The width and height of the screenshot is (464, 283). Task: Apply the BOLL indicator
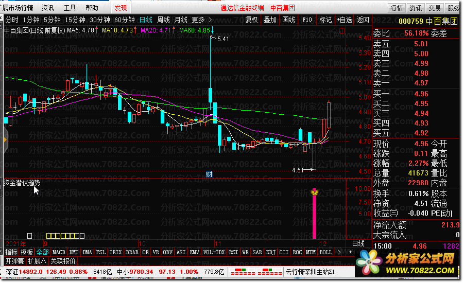coord(325,252)
